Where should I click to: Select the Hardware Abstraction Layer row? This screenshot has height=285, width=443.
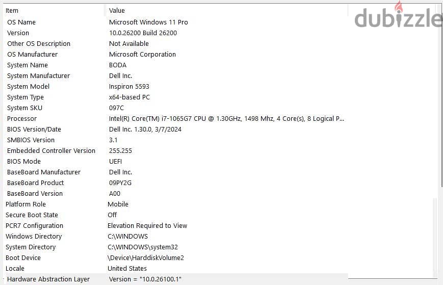point(48,279)
